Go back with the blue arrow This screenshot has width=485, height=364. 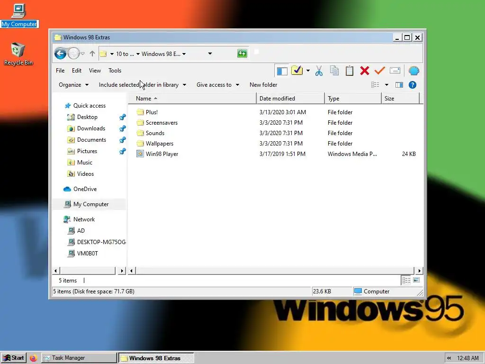(x=61, y=54)
